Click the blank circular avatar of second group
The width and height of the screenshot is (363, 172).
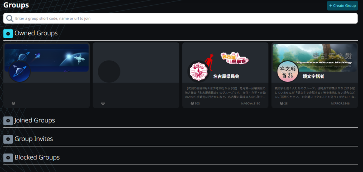(x=109, y=71)
